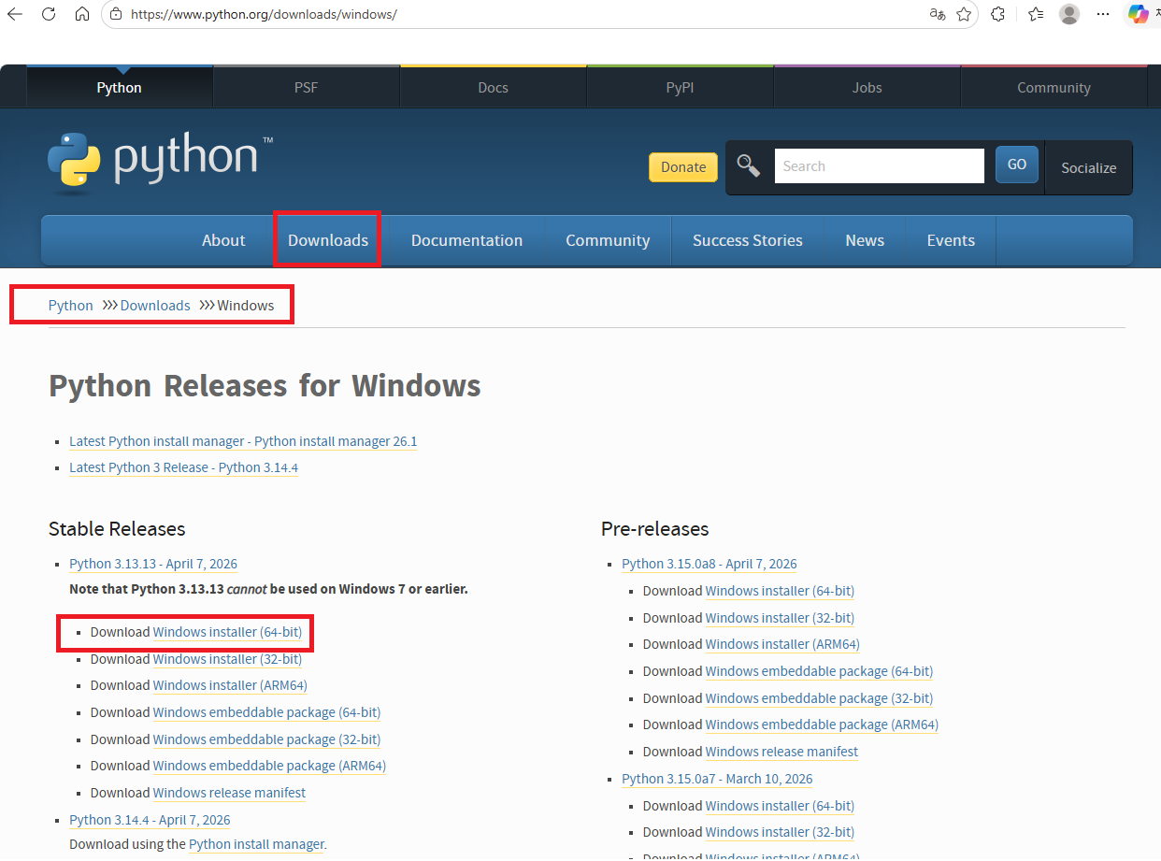Screen dimensions: 1161x861
Task: Open Latest Python install manager 26.1 link
Action: (243, 441)
